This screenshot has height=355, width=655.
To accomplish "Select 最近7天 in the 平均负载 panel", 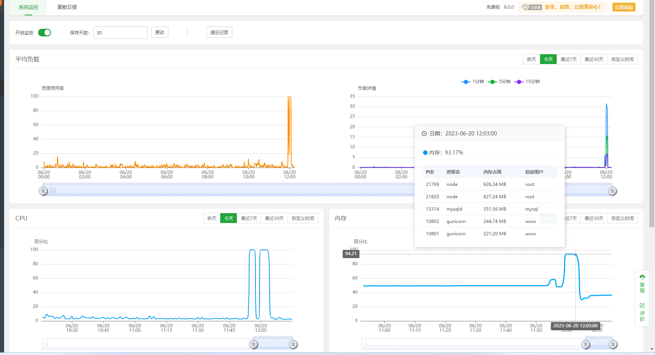I will coord(568,59).
